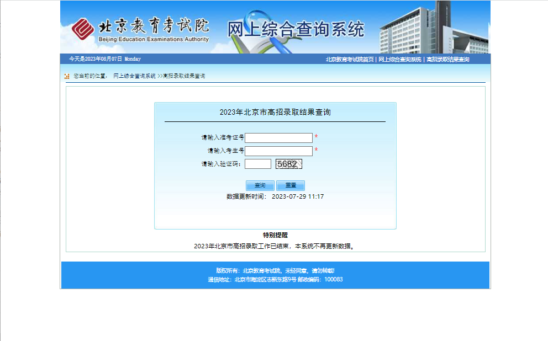Click the 版权所有 copyright footer line
The image size is (548, 341).
point(276,270)
